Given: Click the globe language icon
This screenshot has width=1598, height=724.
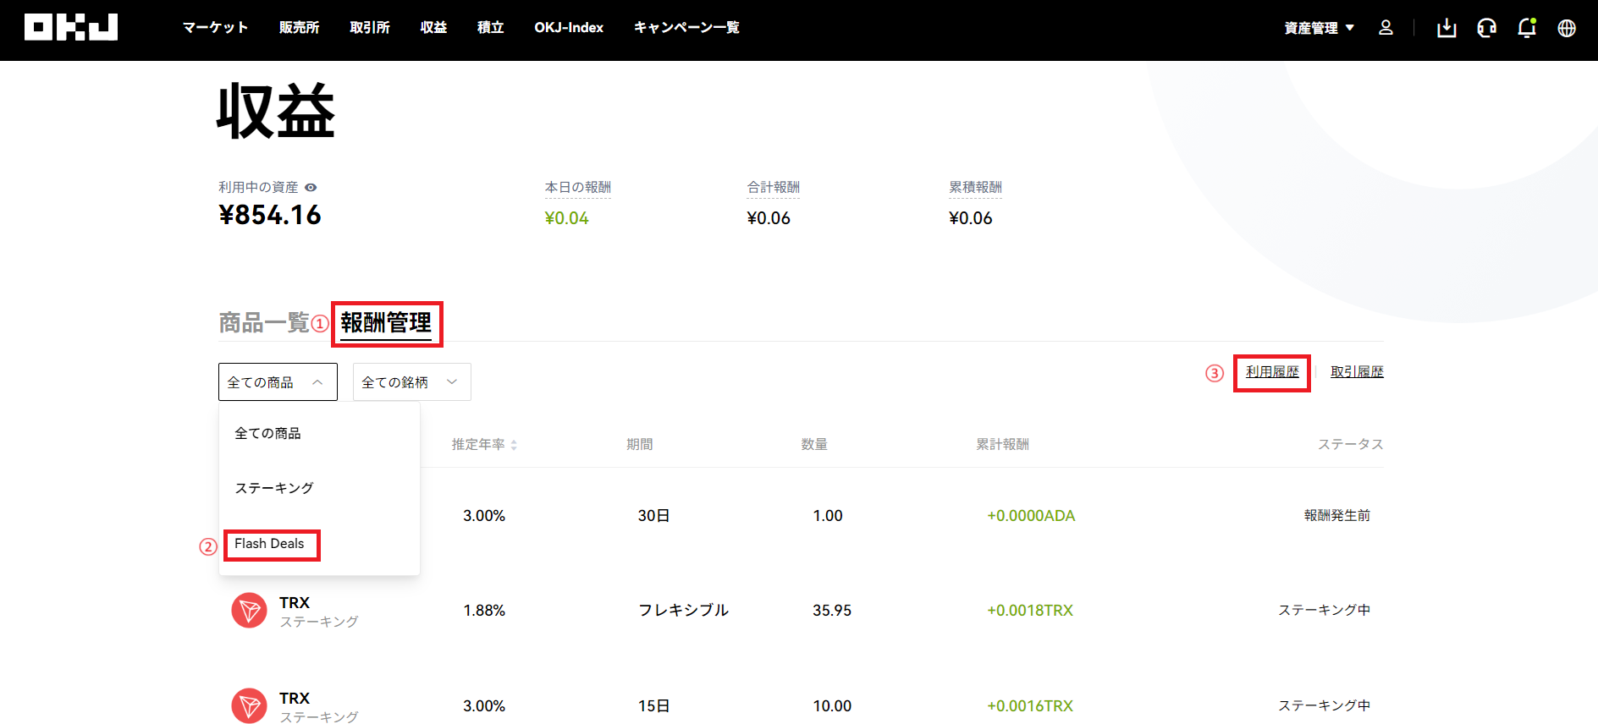Looking at the screenshot, I should pyautogui.click(x=1567, y=28).
